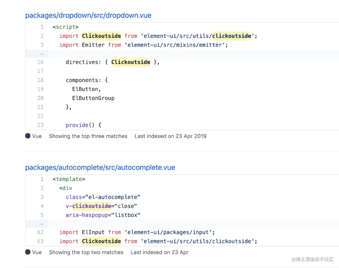Select line number 16 in dropdown.vue

click(40, 62)
